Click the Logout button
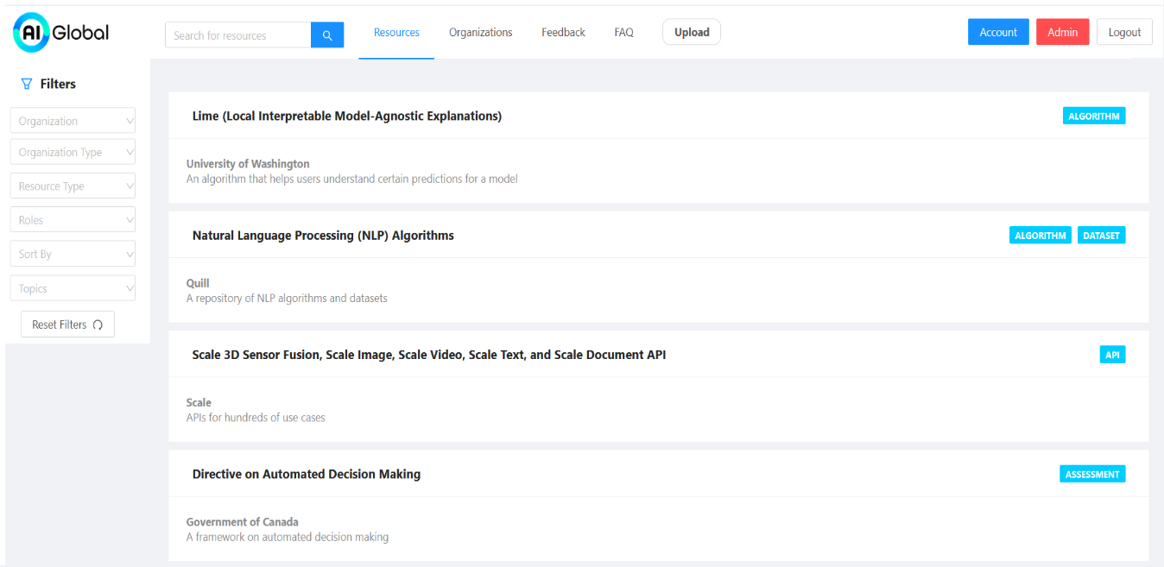This screenshot has width=1164, height=567. pyautogui.click(x=1124, y=31)
